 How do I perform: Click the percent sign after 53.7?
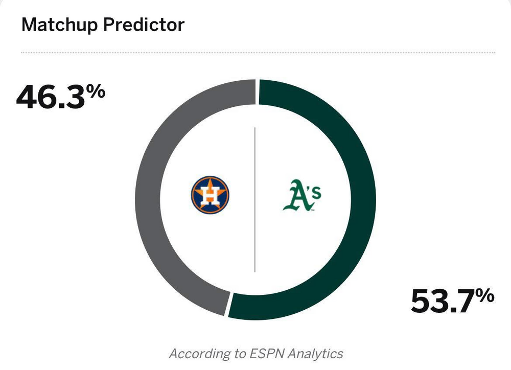pos(485,295)
